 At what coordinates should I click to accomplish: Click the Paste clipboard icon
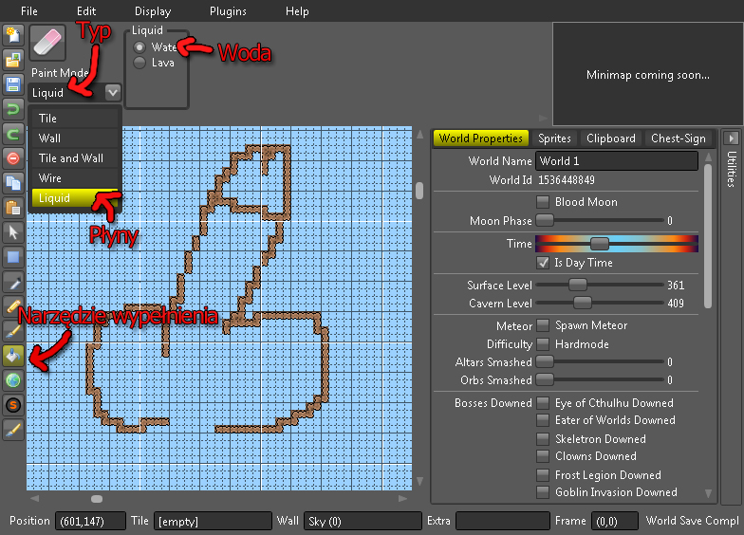click(x=13, y=208)
